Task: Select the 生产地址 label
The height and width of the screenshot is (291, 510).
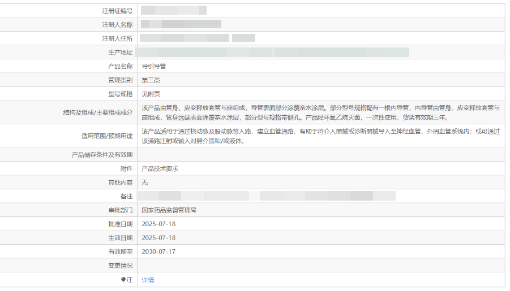Action: 121,53
